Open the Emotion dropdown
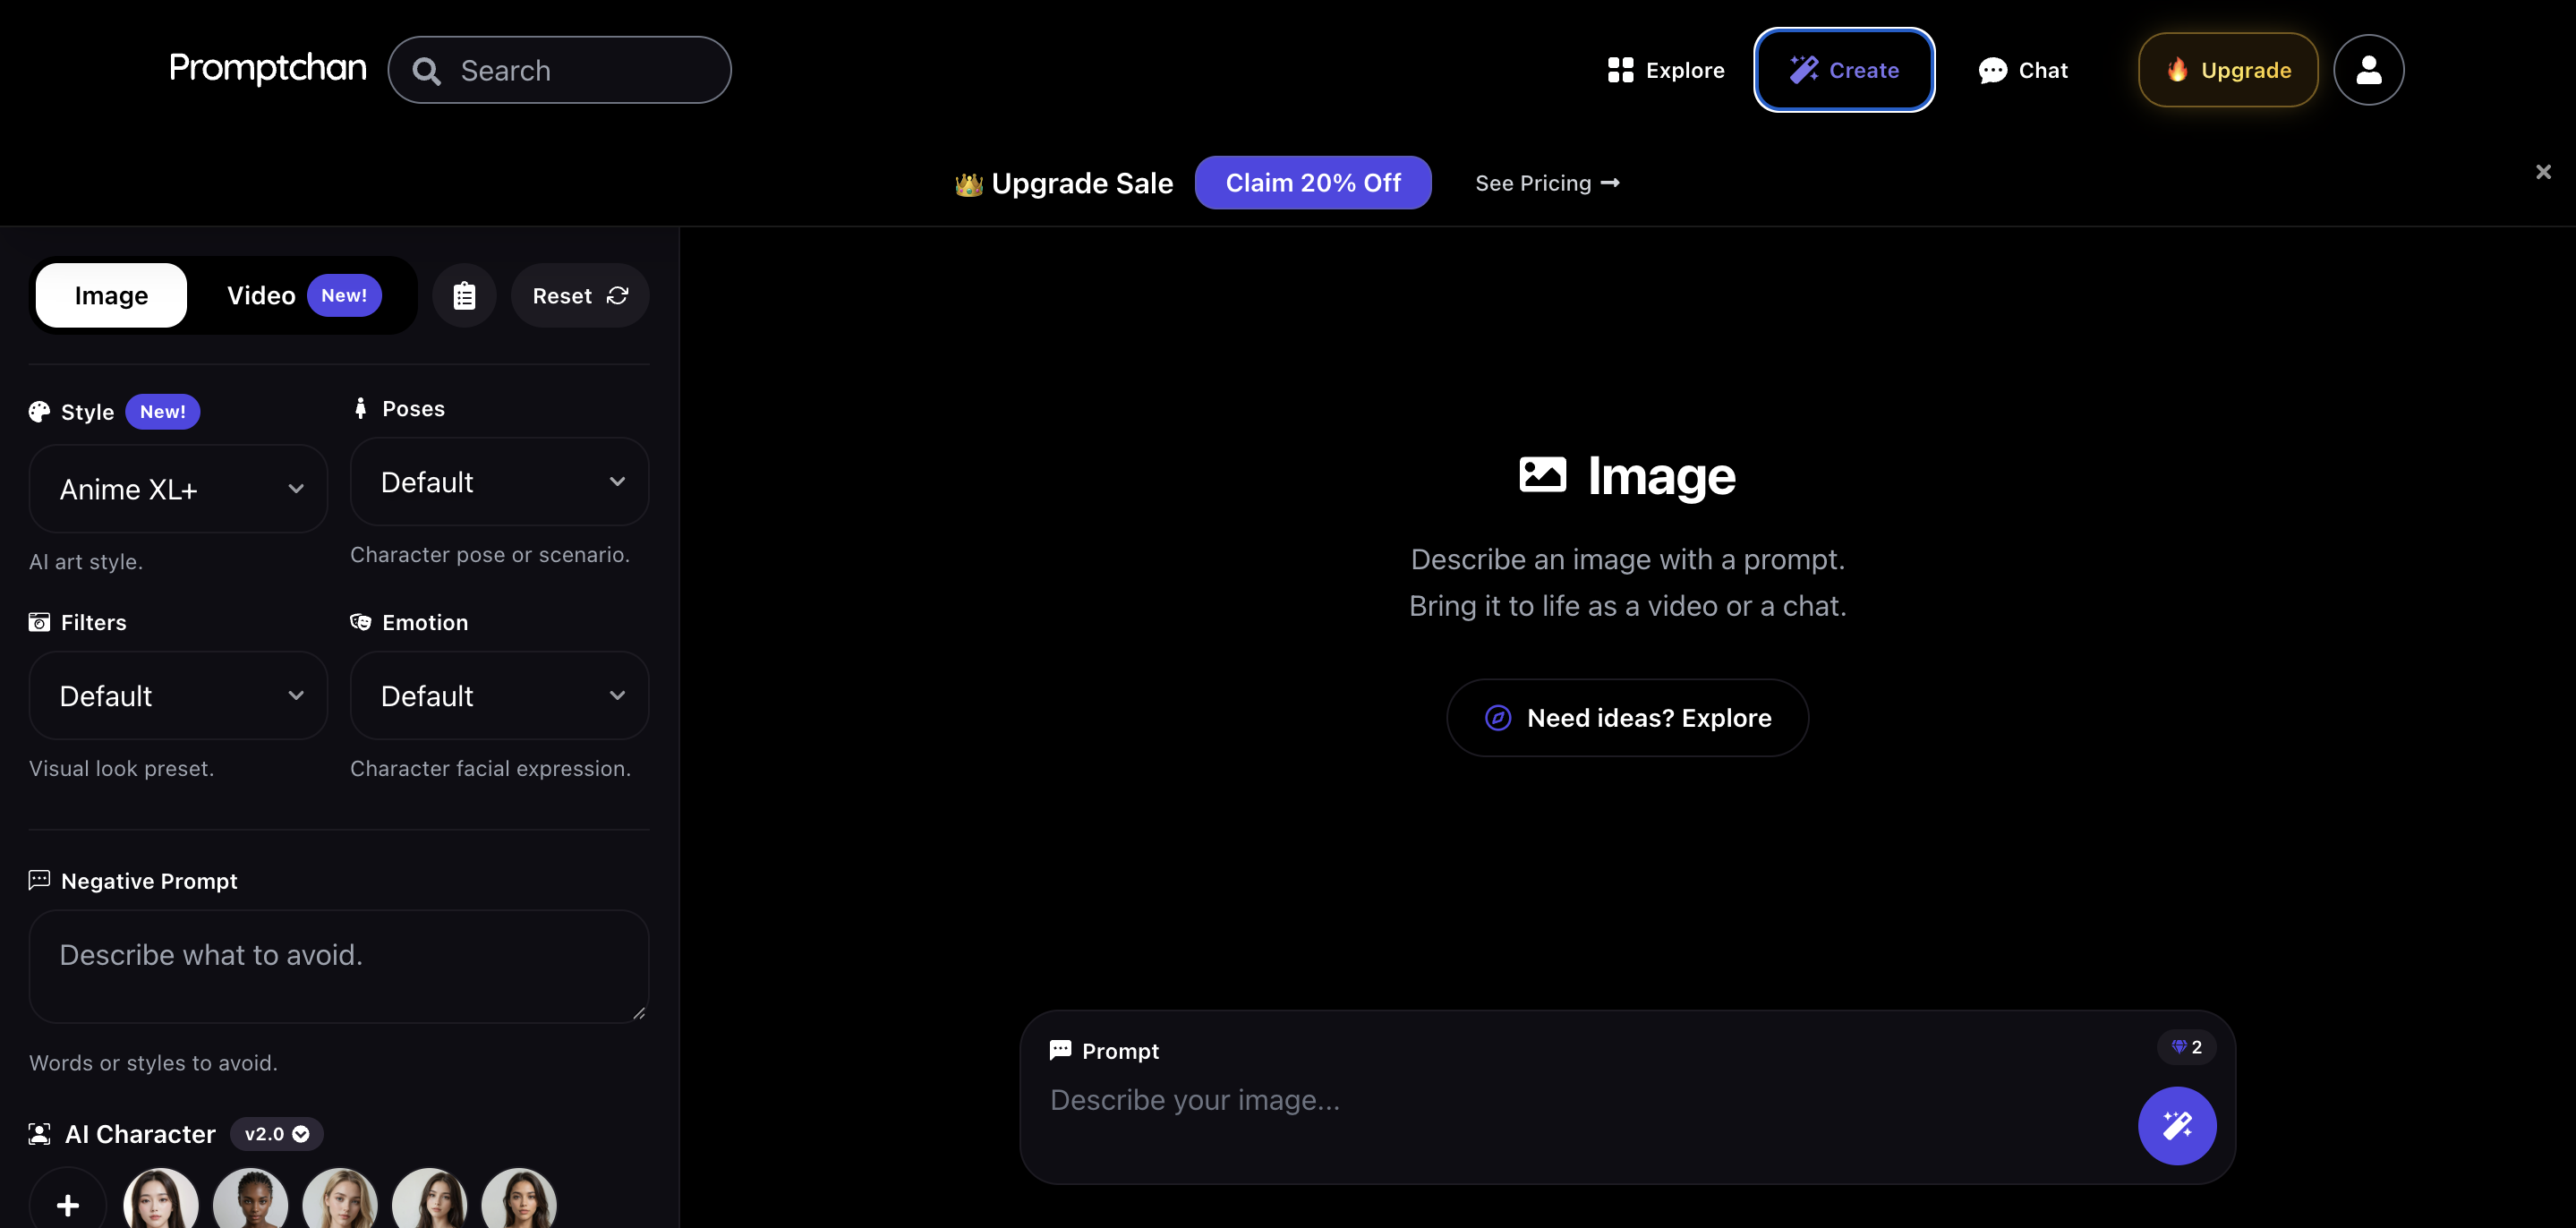Screen dimensions: 2576x1228 point(499,696)
